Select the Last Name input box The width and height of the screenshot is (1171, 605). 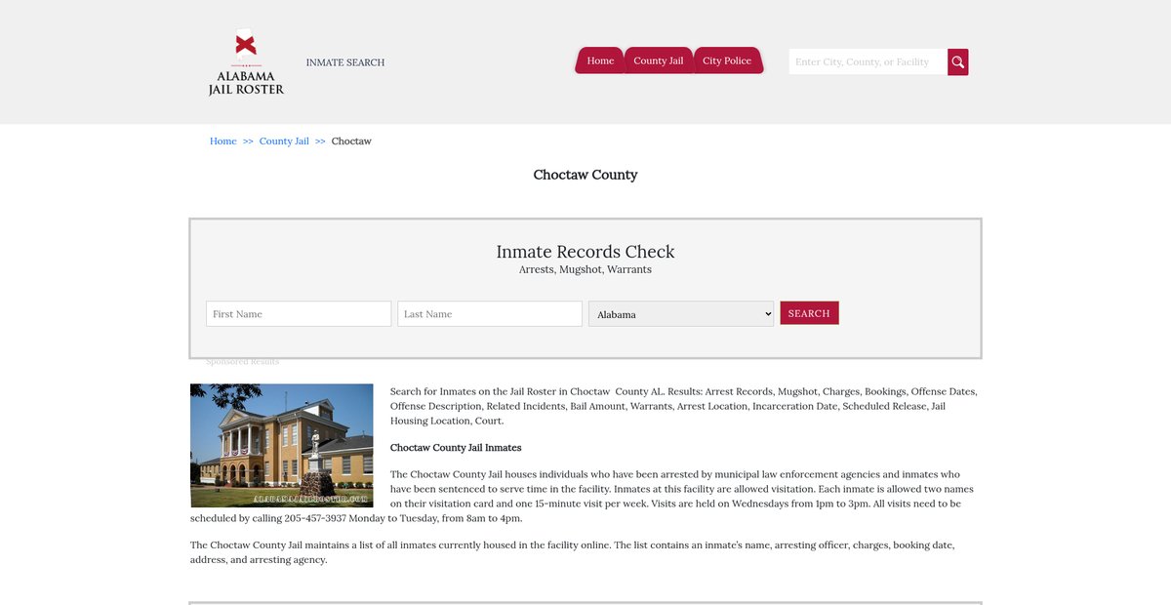(490, 314)
